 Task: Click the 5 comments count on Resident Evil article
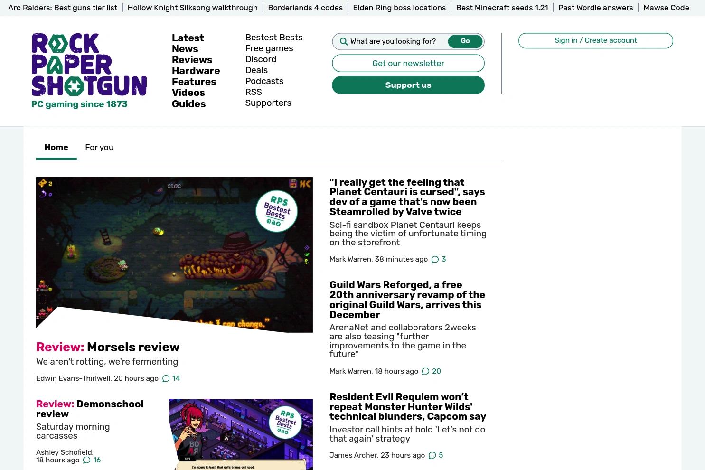pyautogui.click(x=441, y=456)
